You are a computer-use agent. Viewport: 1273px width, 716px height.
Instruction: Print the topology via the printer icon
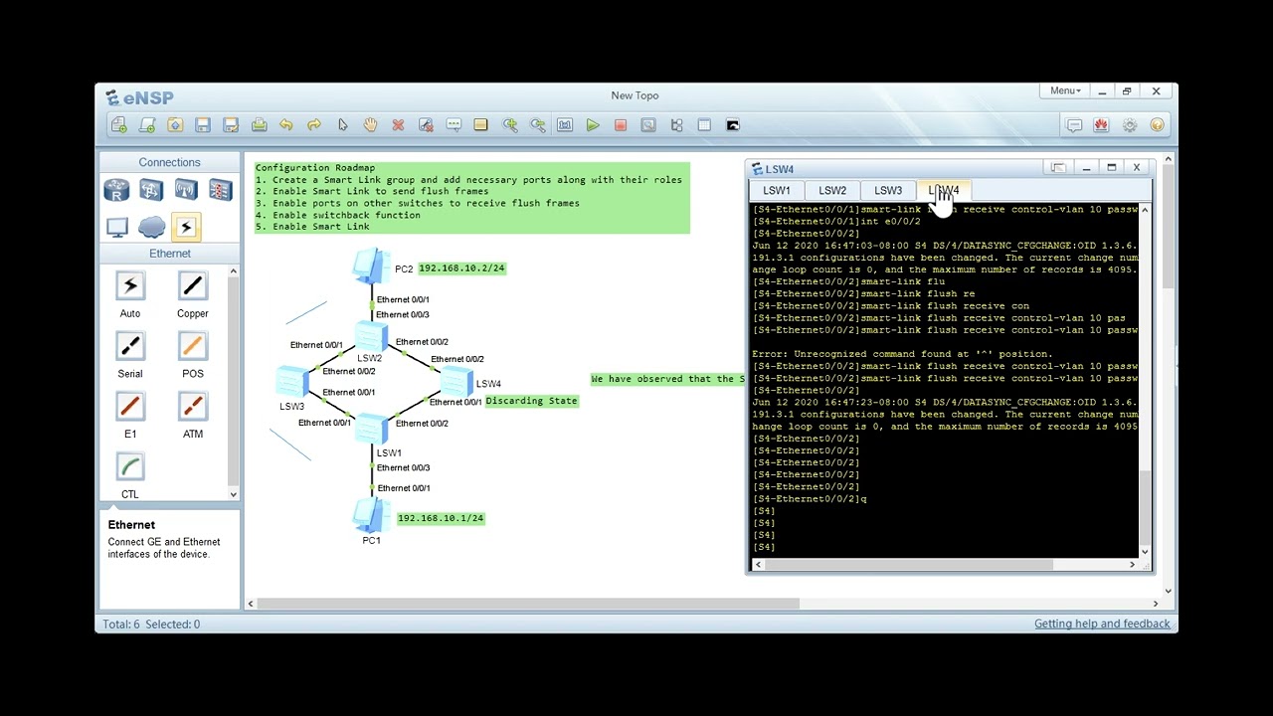click(x=259, y=125)
